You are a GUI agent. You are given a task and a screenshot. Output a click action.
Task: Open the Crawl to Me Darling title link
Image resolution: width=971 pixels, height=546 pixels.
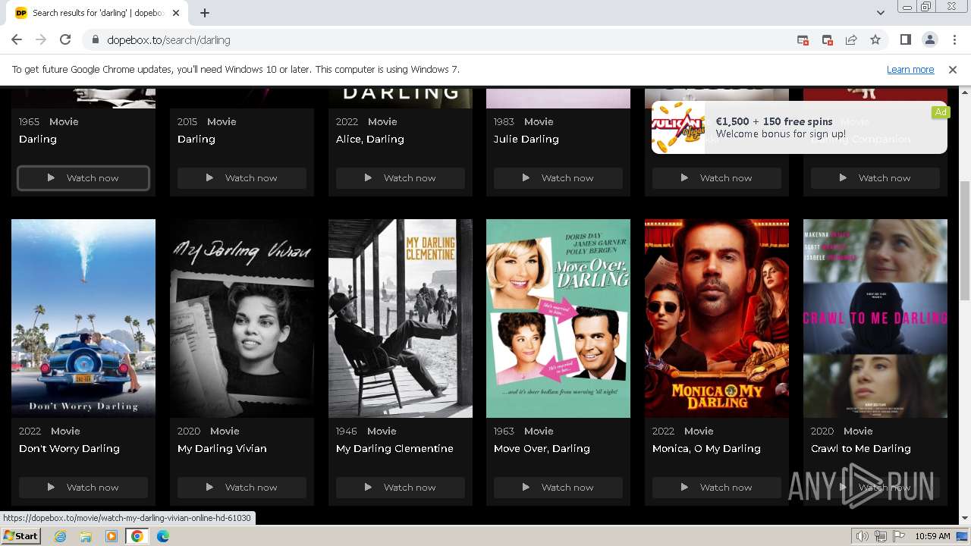(861, 449)
